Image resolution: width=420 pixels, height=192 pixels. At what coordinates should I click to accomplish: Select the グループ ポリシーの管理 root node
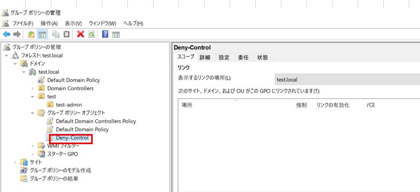(36, 47)
